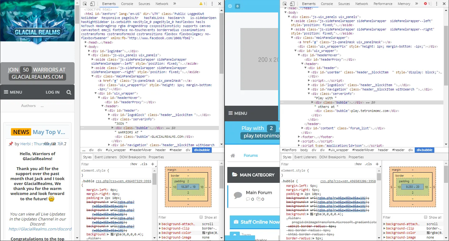Select #uix_wrapper breadcrumb in right DevTools
Screen dimensions: 449x241
tap(339, 150)
